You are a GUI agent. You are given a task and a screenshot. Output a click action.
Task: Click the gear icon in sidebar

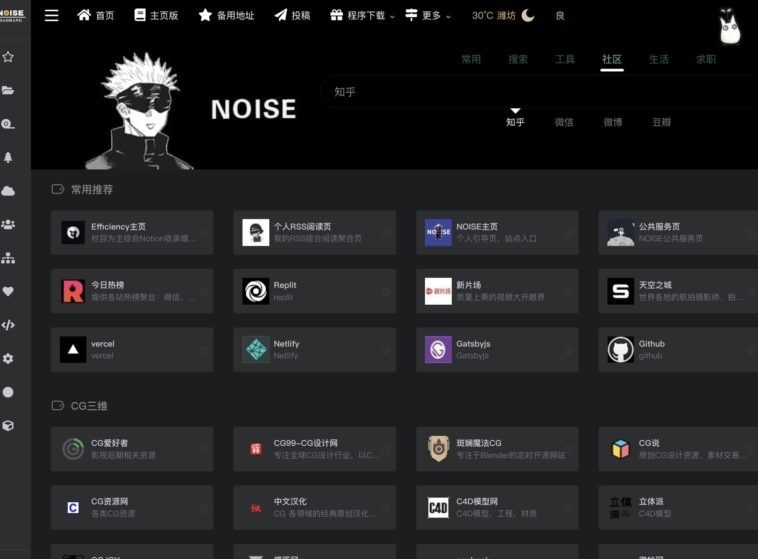click(8, 358)
